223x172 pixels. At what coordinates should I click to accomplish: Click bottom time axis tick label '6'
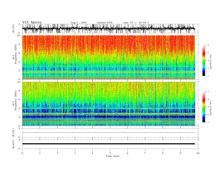coord(128,153)
